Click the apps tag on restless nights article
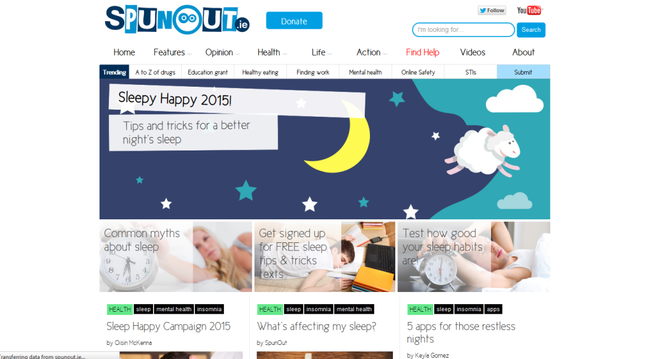Image resolution: width=653 pixels, height=359 pixels. 493,309
